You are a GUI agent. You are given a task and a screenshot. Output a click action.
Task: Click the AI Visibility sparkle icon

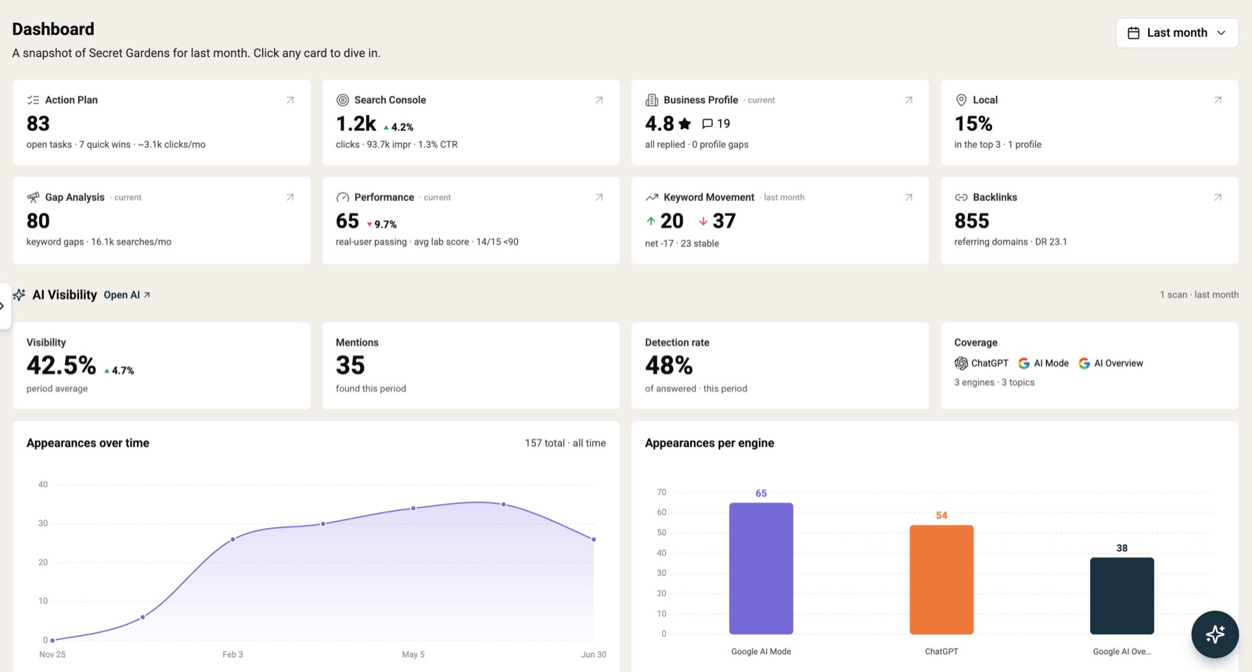pos(19,295)
